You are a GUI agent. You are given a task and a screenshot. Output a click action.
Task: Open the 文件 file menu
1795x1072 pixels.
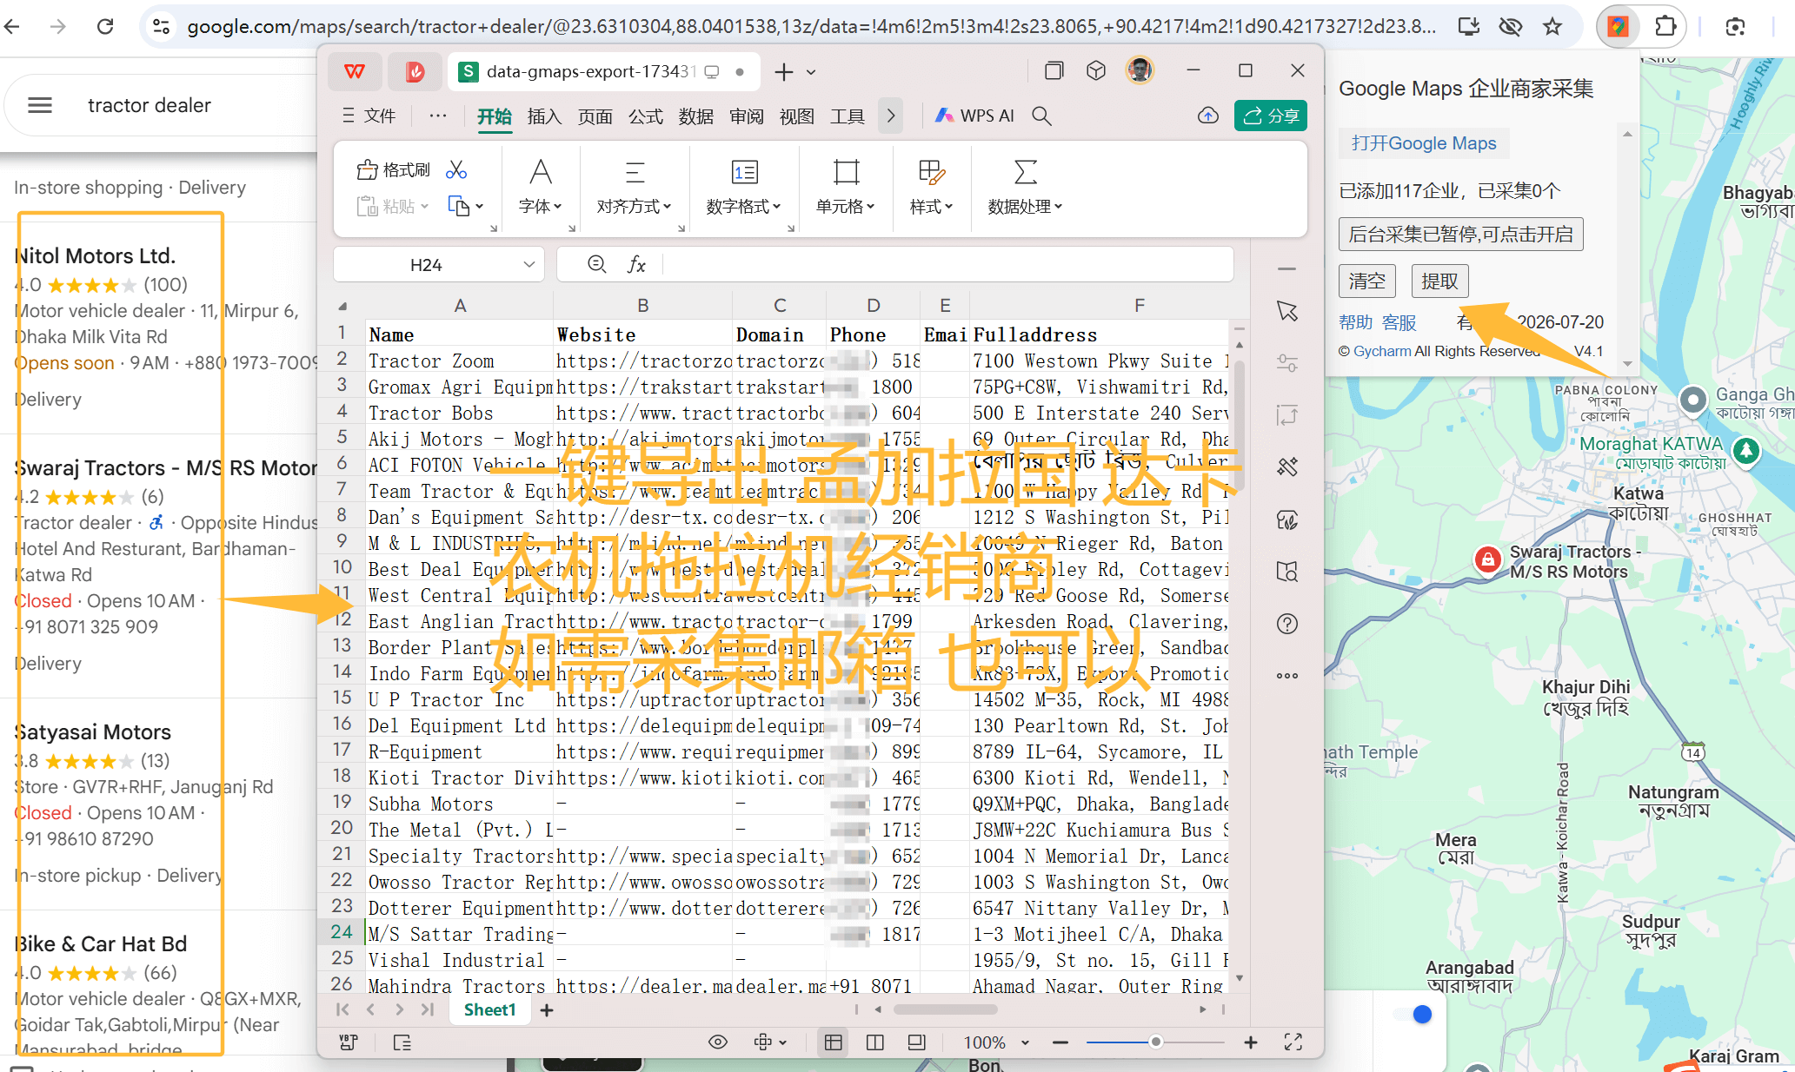(369, 116)
